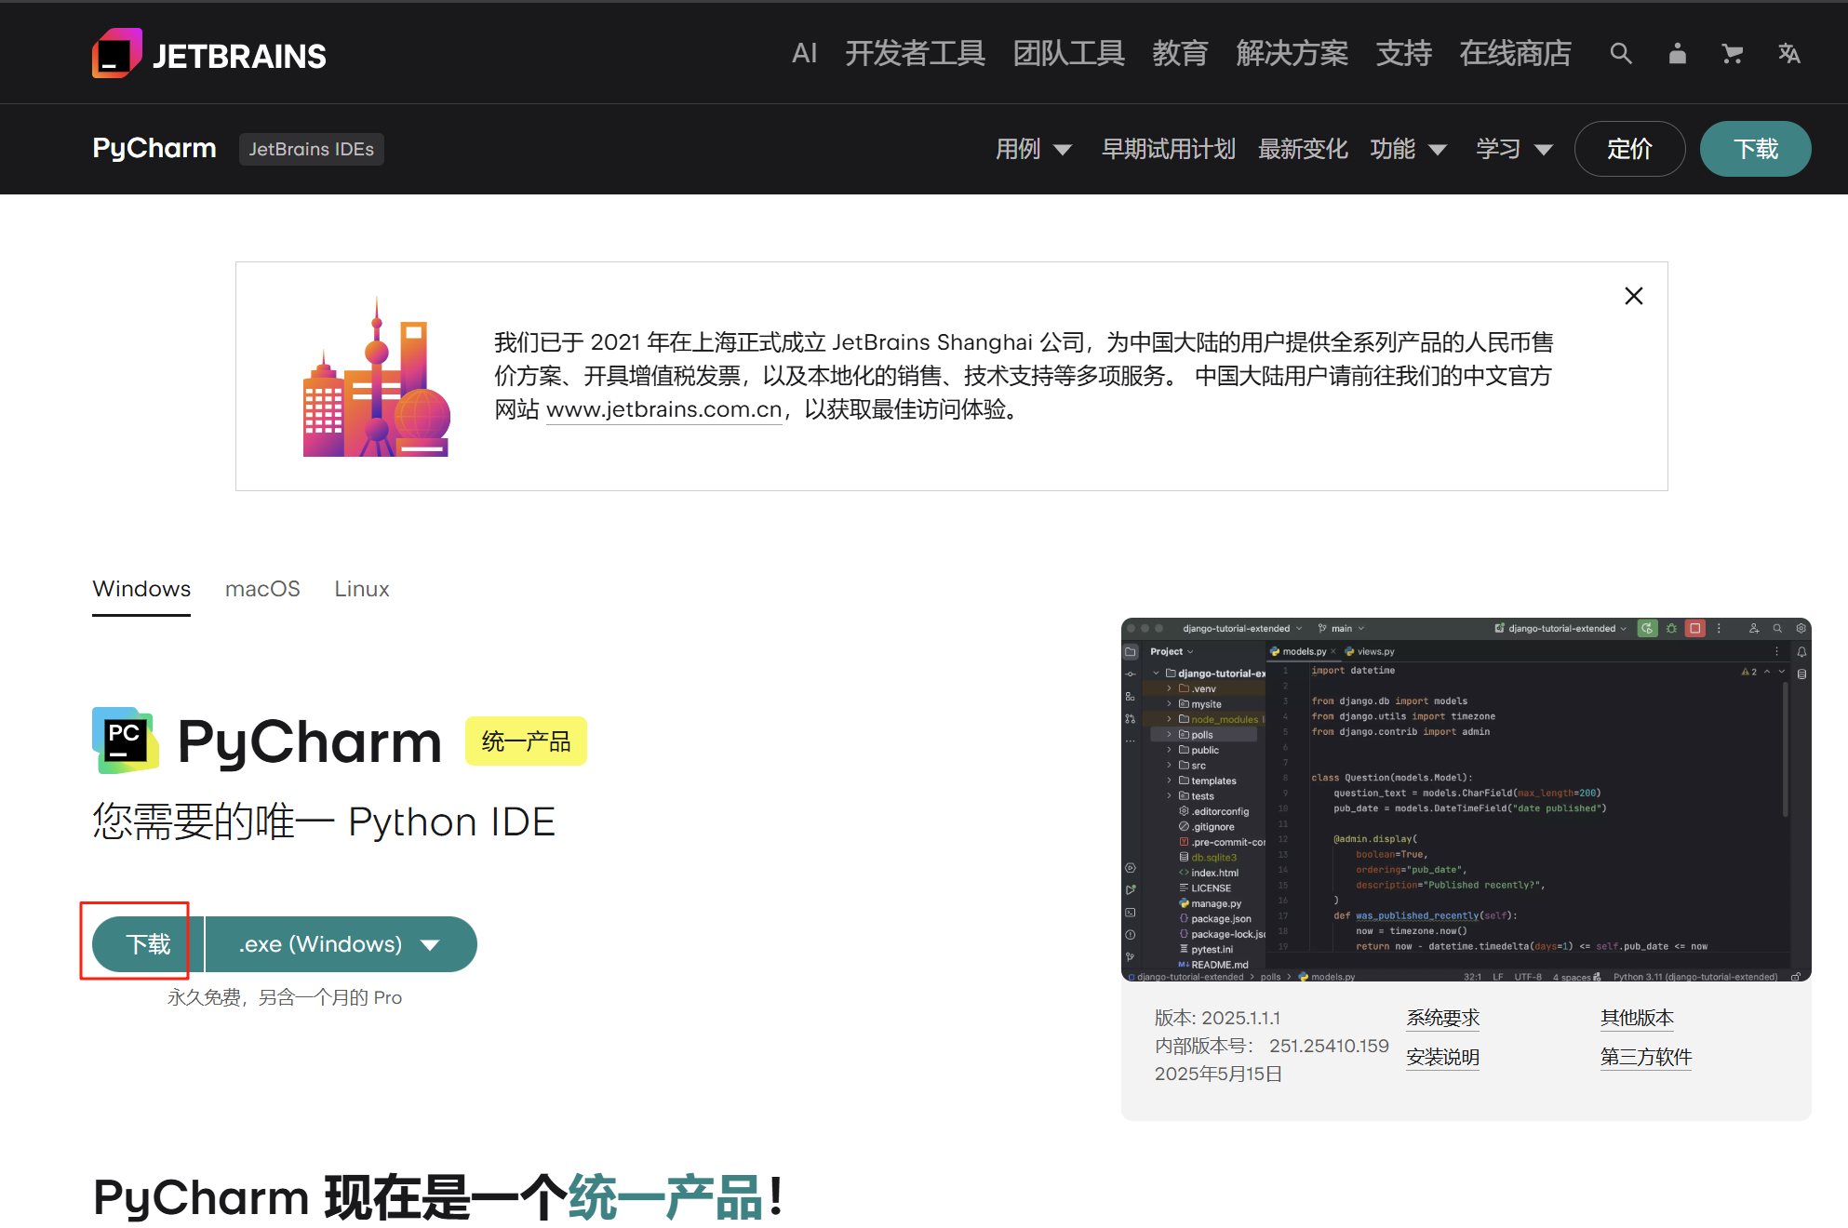Click the PyCharm PC logo icon
The width and height of the screenshot is (1848, 1228).
tap(125, 741)
